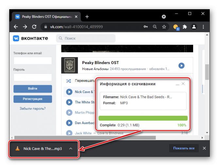Click the padlock site info icon
Image resolution: width=219 pixels, height=166 pixels.
click(46, 27)
